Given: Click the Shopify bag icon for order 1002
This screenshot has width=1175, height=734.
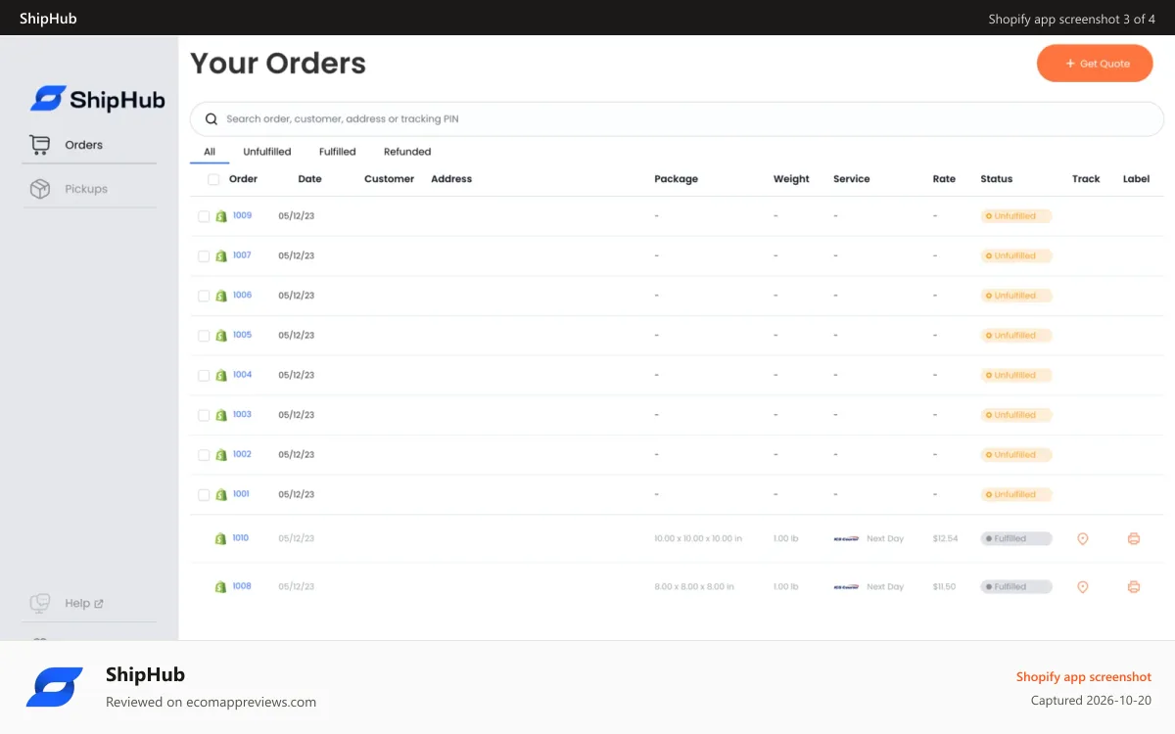Looking at the screenshot, I should [x=221, y=455].
